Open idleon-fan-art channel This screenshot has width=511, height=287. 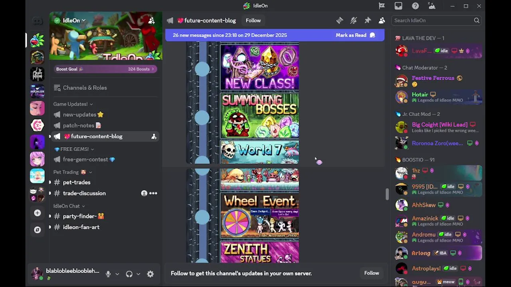105,227
